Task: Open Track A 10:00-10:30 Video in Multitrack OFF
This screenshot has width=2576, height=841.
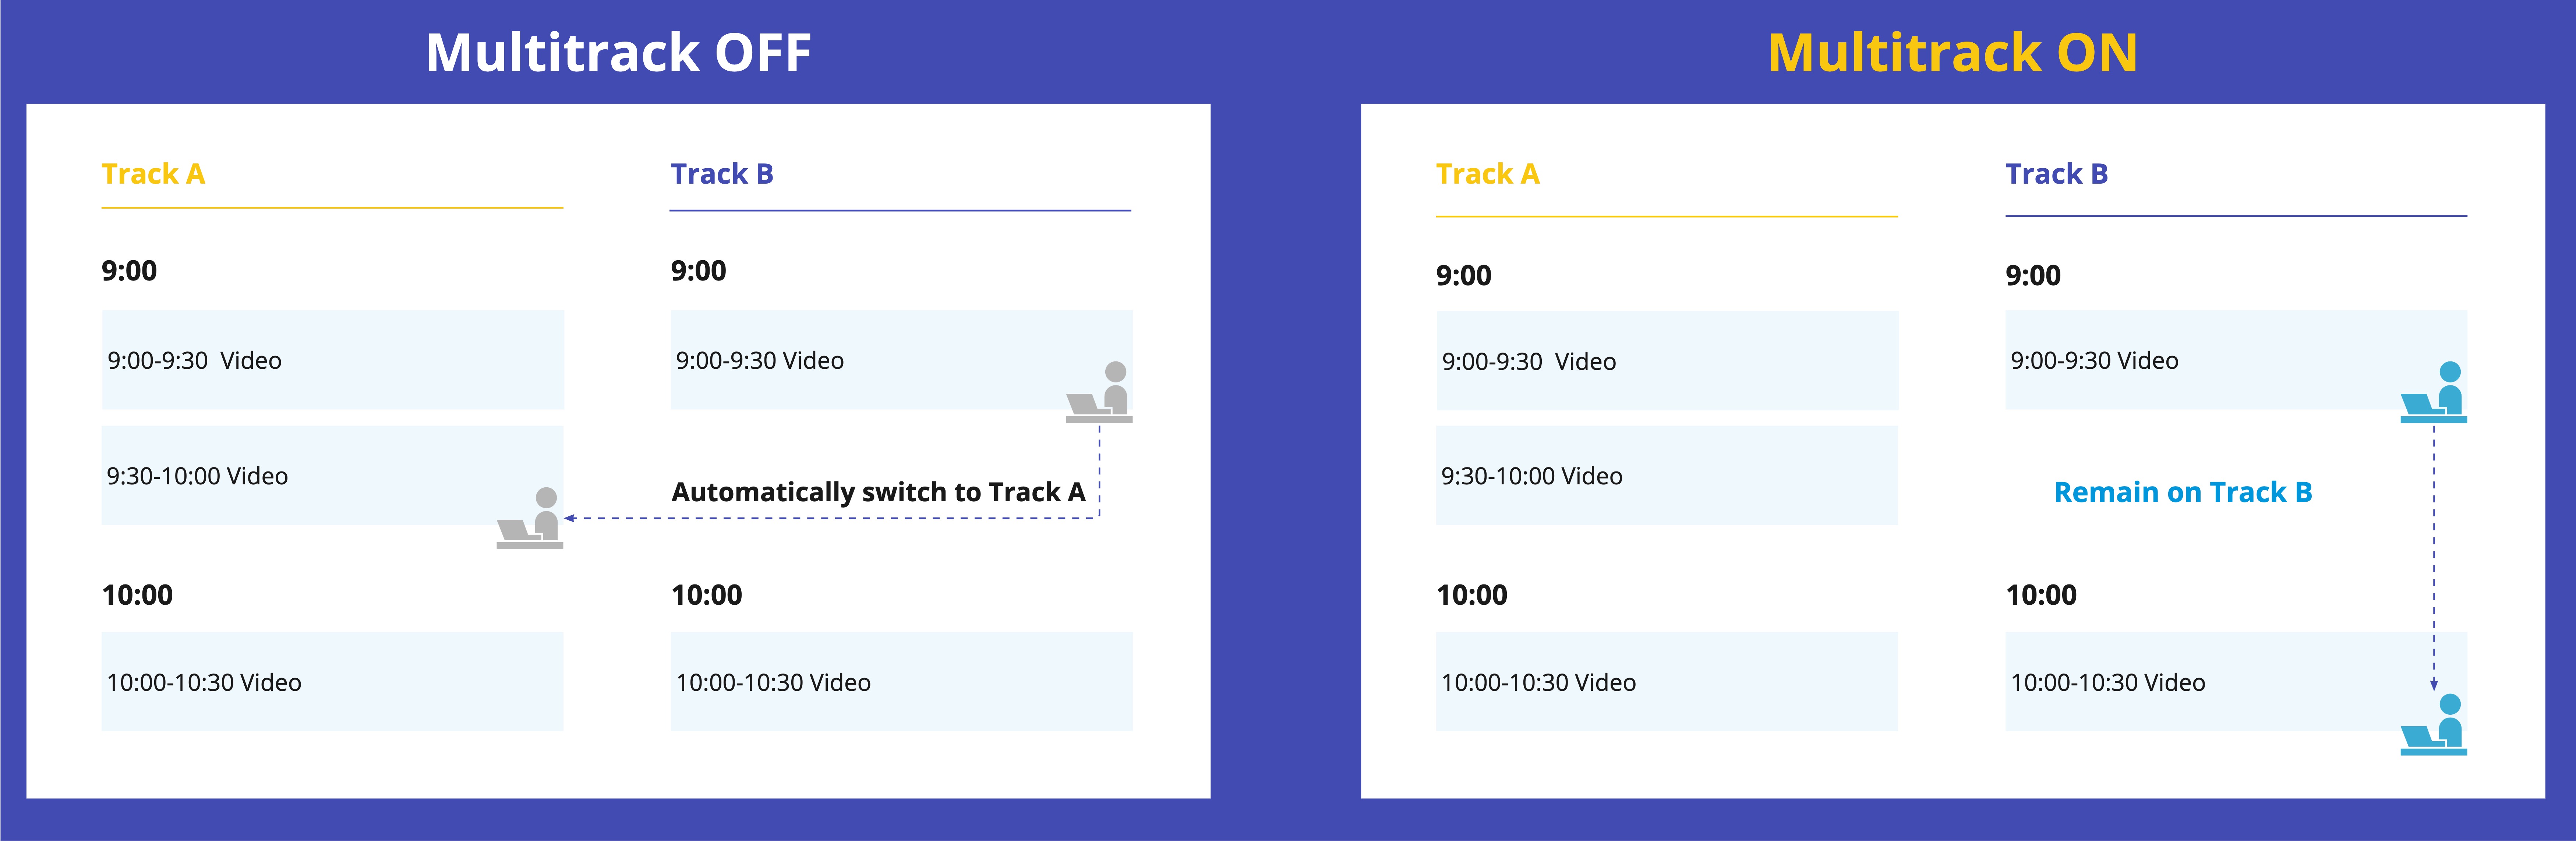Action: click(x=333, y=682)
